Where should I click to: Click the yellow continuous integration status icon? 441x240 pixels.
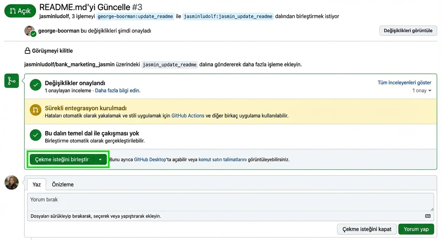[36, 110]
